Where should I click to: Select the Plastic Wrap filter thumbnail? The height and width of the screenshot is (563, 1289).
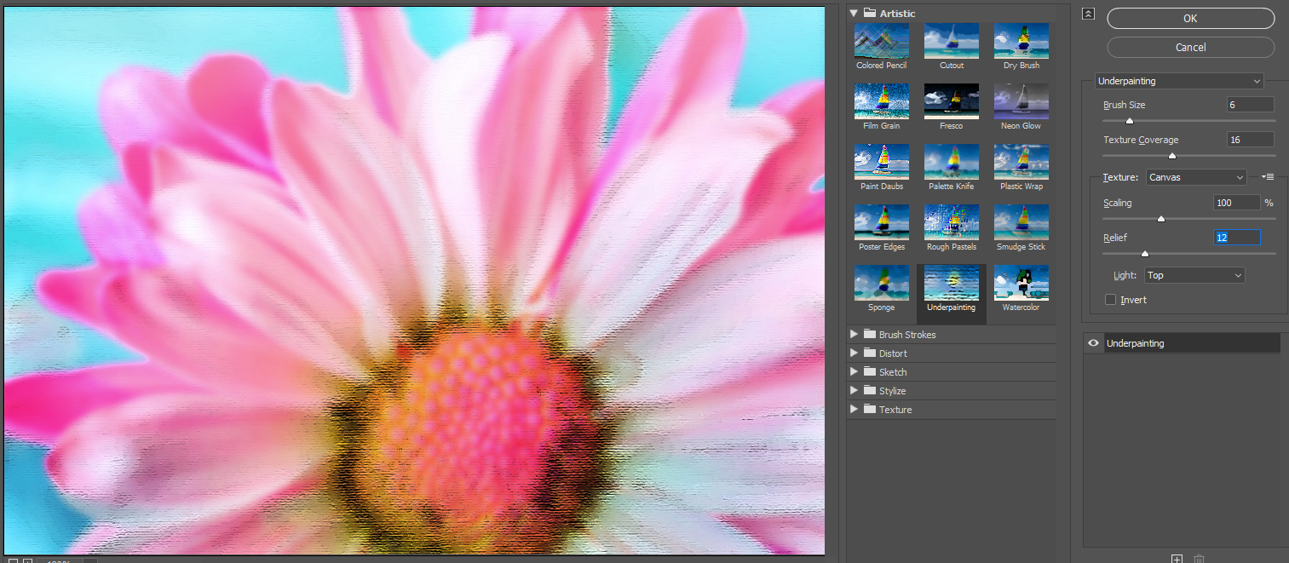coord(1021,162)
